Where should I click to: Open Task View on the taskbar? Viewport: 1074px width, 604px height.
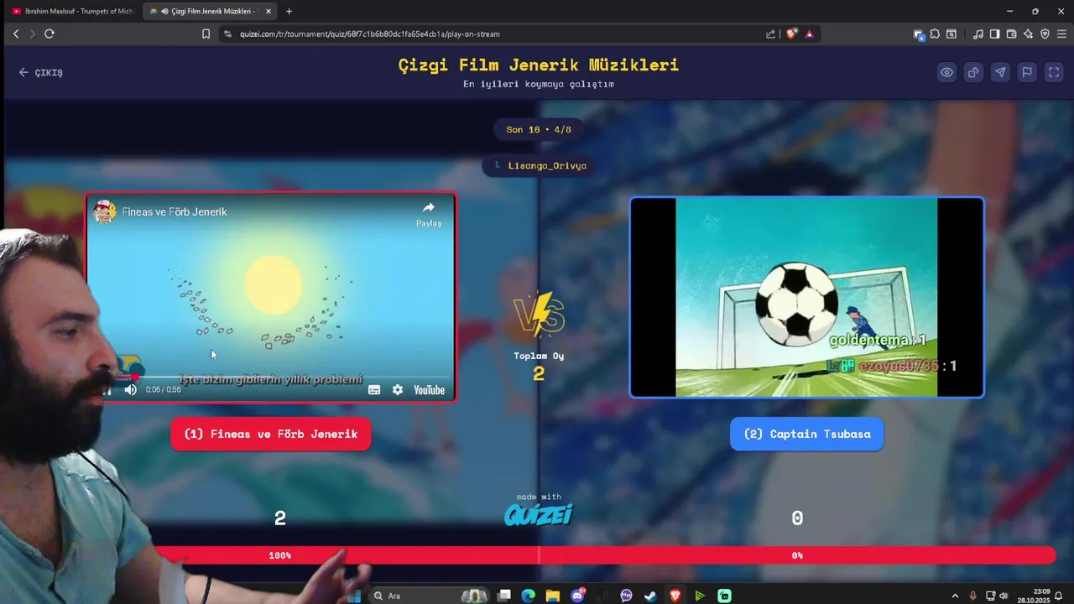click(503, 596)
